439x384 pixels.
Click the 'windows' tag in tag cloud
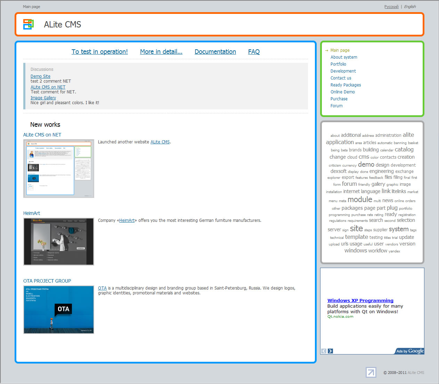(356, 250)
